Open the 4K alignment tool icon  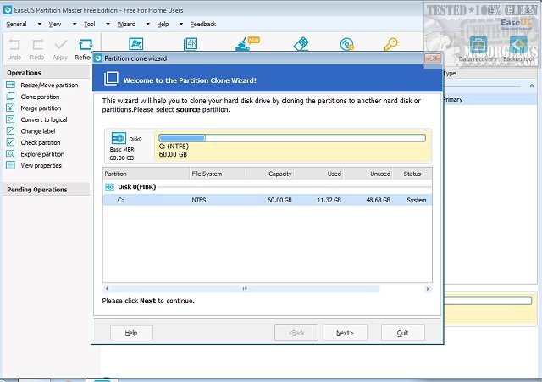click(191, 44)
